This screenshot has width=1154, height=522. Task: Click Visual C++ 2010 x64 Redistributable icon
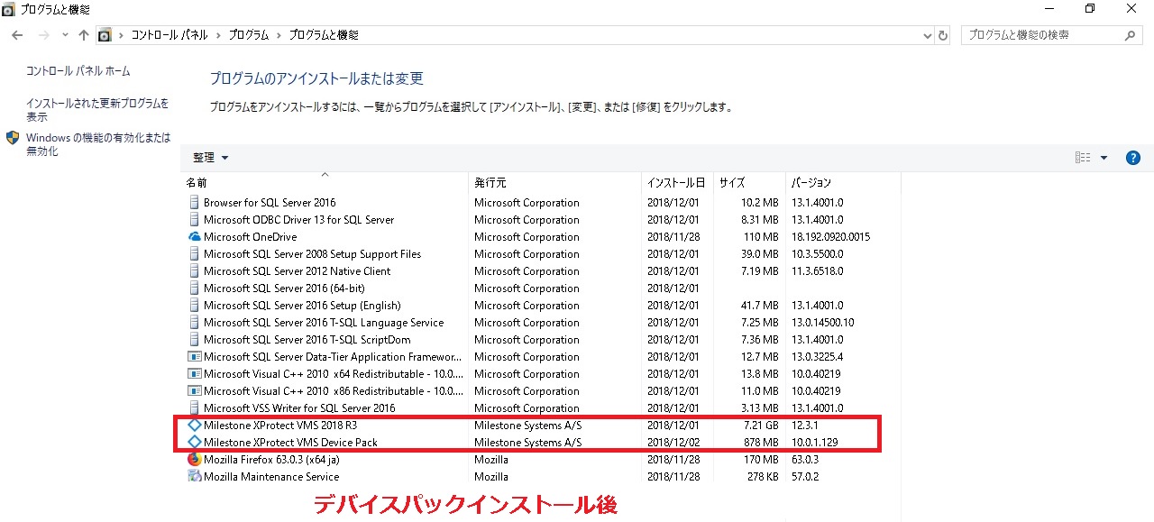click(194, 374)
